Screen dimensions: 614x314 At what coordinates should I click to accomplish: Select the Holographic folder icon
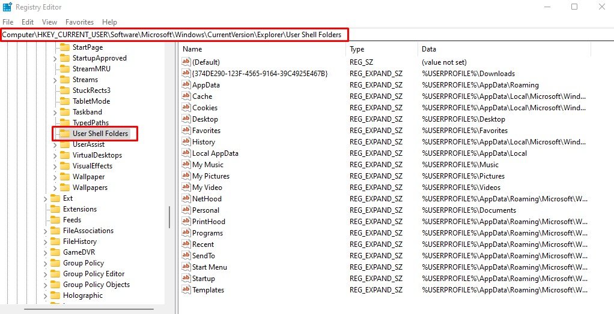pyautogui.click(x=55, y=295)
